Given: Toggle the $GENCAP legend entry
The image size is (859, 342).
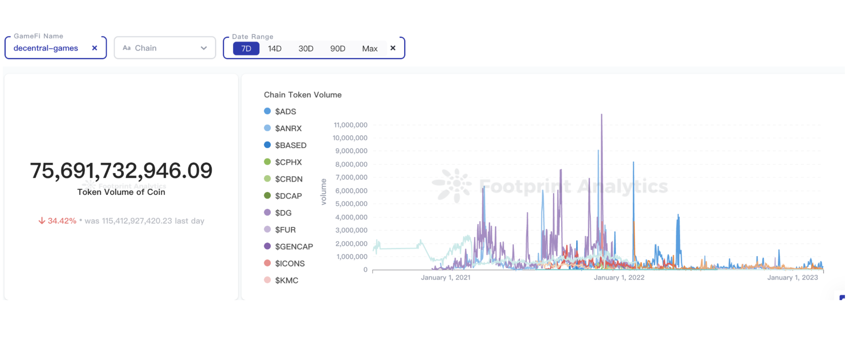Looking at the screenshot, I should 289,246.
